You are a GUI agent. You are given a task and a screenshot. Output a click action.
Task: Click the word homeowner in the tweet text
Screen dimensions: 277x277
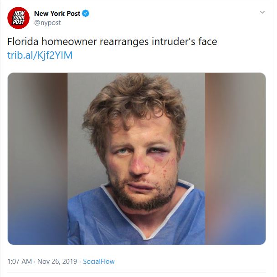point(69,42)
